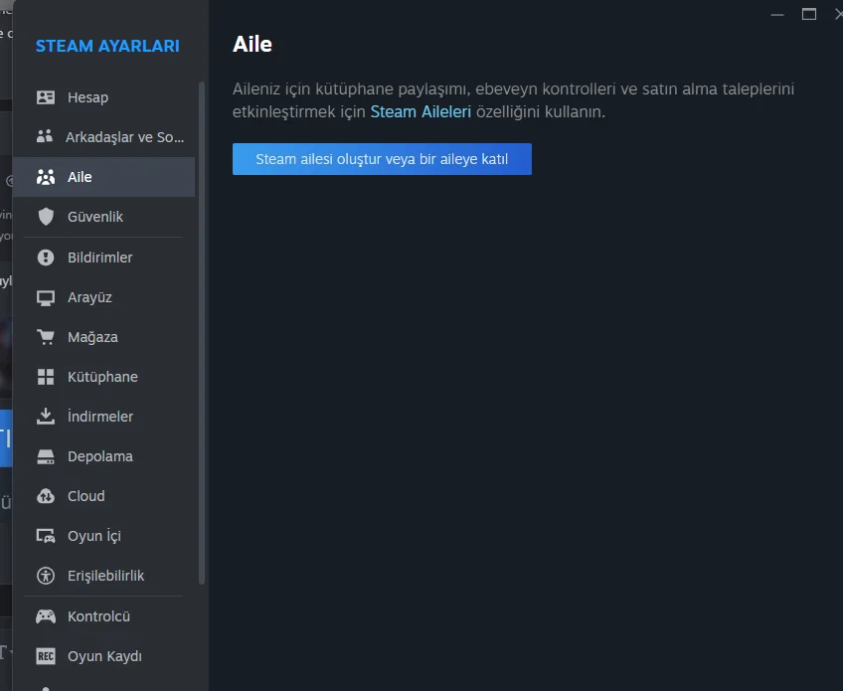Click the Aile page title
The width and height of the screenshot is (843, 691).
pos(253,44)
